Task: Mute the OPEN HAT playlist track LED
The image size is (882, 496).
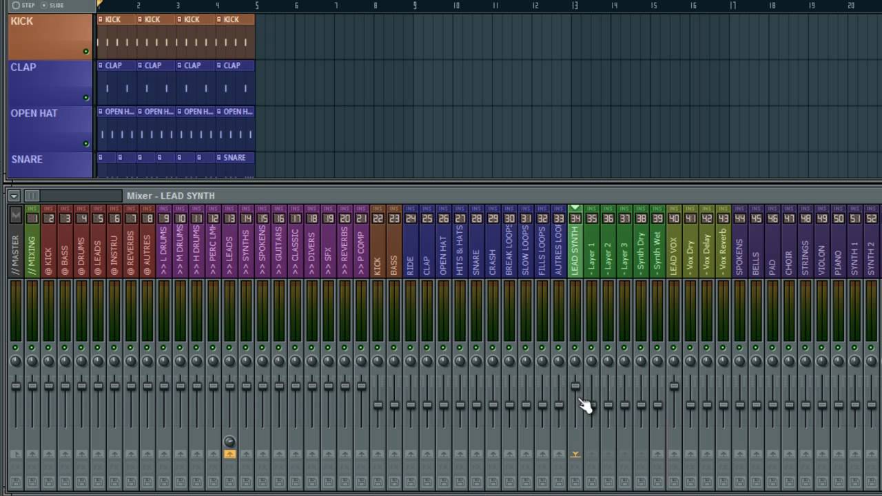Action: (86, 144)
